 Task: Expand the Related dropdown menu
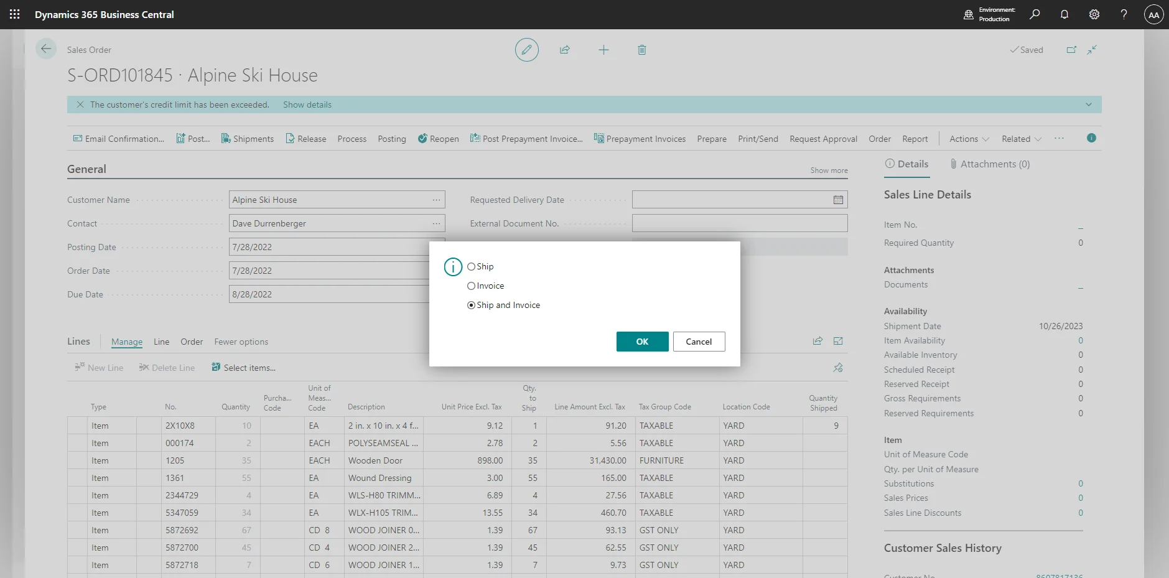[x=1021, y=139]
